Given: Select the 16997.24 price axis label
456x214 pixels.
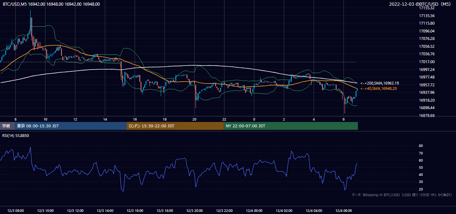Looking at the screenshot, I should coord(426,70).
